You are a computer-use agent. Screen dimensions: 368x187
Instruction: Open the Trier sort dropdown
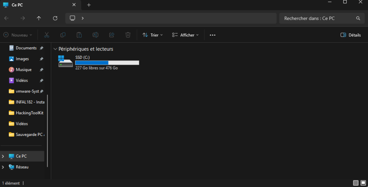(x=153, y=35)
